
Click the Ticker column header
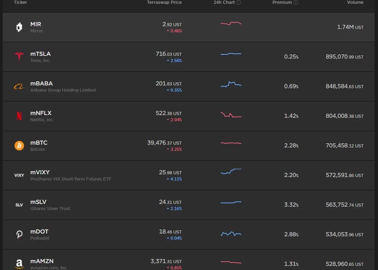(20, 2)
